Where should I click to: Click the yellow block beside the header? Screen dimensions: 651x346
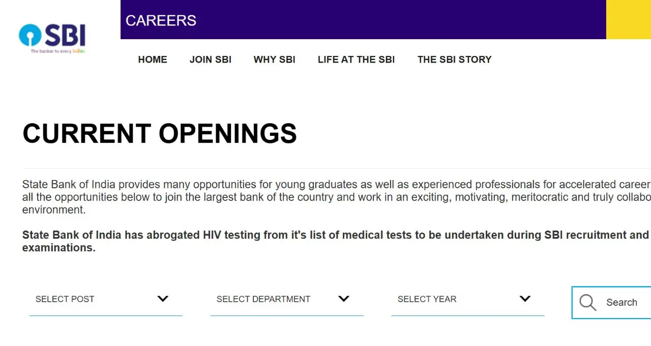pyautogui.click(x=629, y=19)
